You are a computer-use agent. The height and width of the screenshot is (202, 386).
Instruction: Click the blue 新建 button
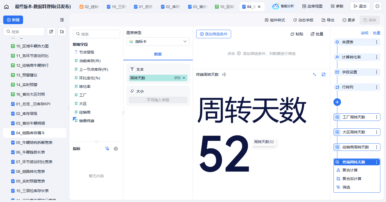(x=13, y=20)
